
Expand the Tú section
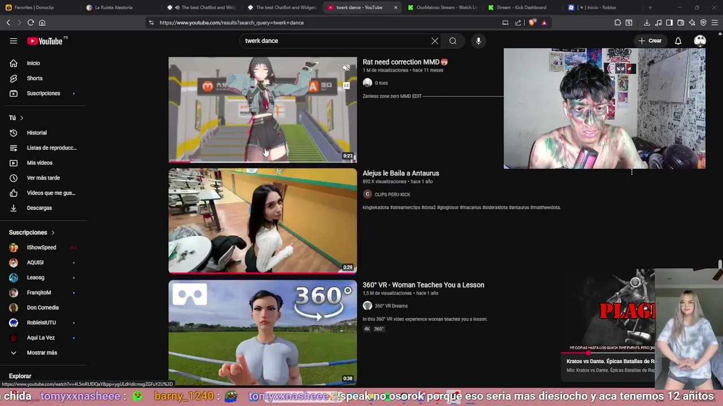pos(16,118)
